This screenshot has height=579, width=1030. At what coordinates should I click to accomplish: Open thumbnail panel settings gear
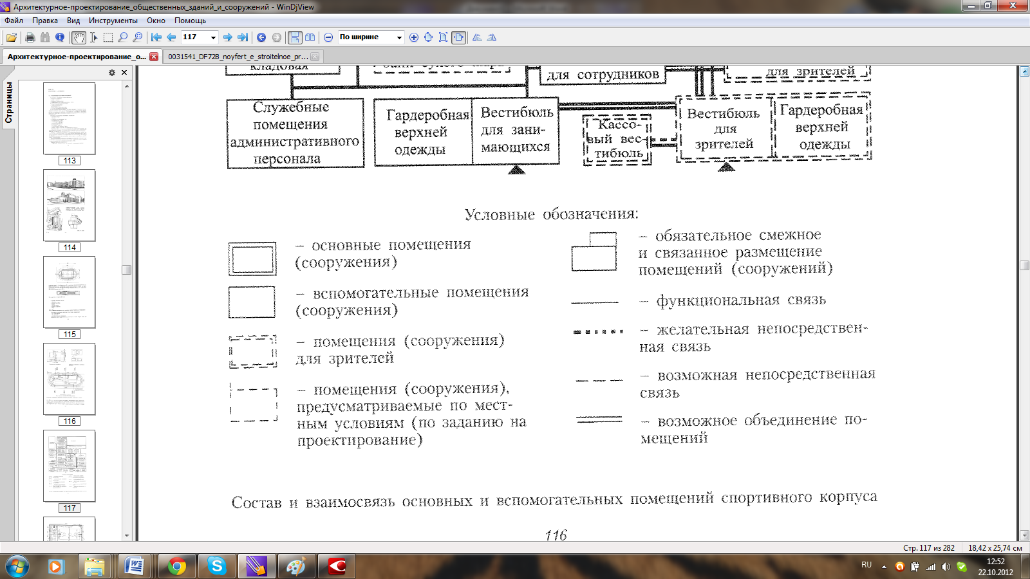112,73
